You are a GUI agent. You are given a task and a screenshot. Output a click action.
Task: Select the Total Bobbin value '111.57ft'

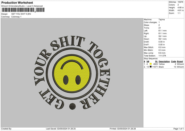click(x=162, y=56)
